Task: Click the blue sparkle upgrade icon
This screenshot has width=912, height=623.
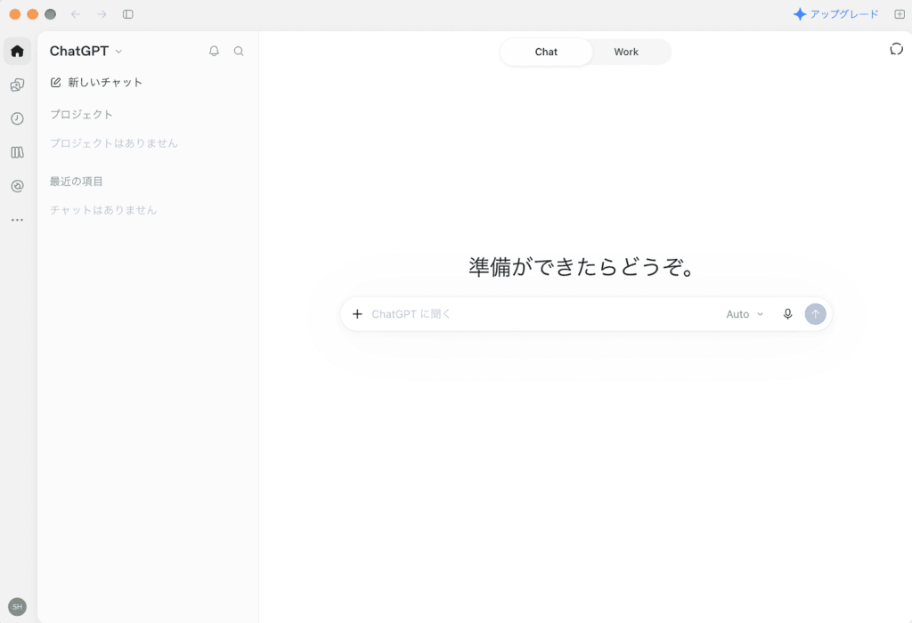Action: click(x=801, y=14)
